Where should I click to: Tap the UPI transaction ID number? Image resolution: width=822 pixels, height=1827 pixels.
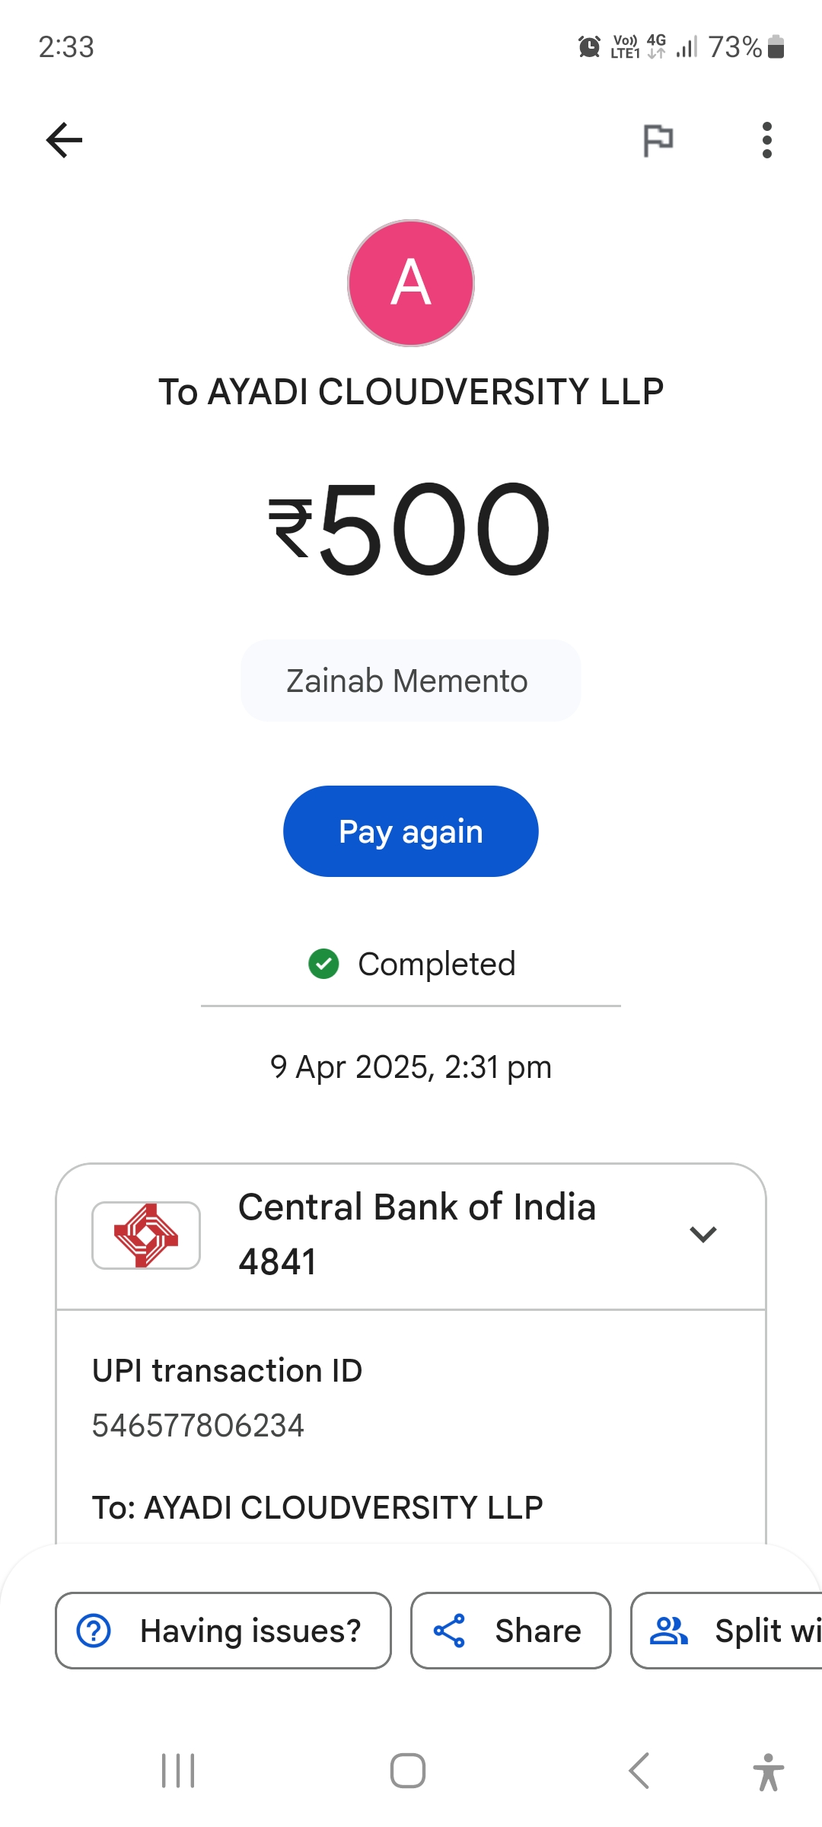click(198, 1426)
